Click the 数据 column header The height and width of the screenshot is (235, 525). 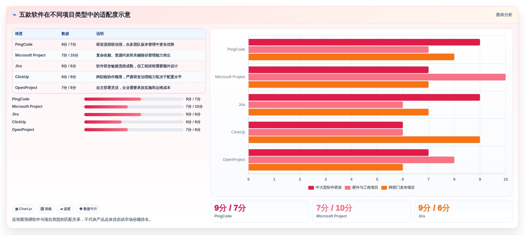click(x=65, y=34)
